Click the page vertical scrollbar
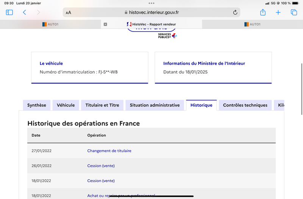 [302, 89]
